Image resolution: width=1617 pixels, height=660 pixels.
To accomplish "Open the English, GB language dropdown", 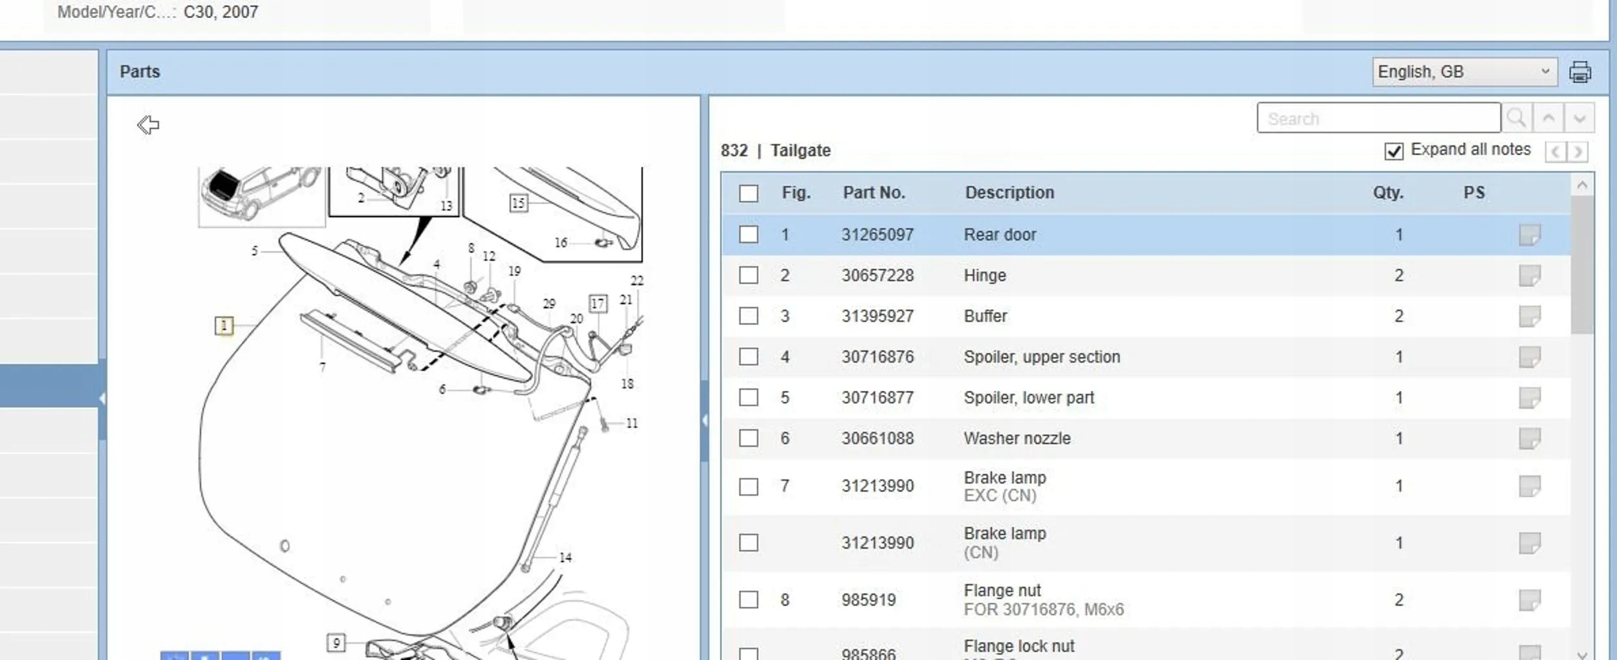I will pyautogui.click(x=1464, y=72).
